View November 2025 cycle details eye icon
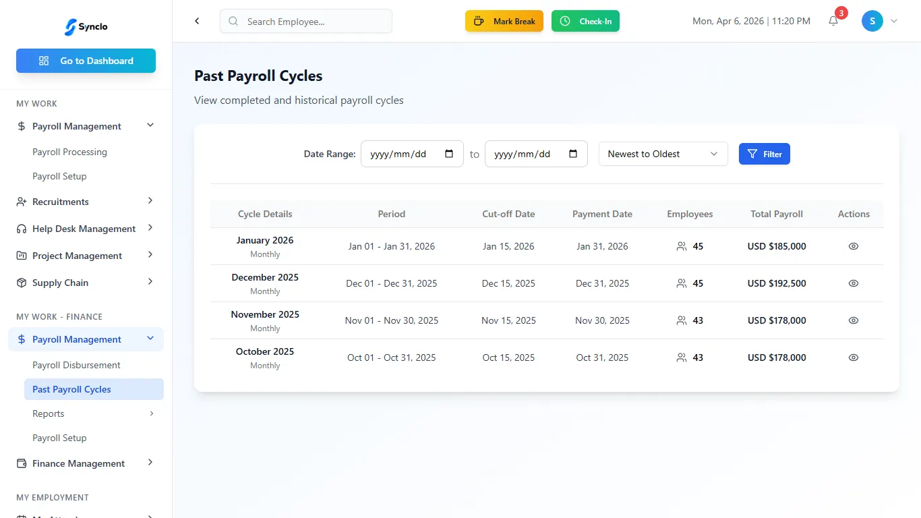Viewport: 921px width, 518px height. pos(853,320)
